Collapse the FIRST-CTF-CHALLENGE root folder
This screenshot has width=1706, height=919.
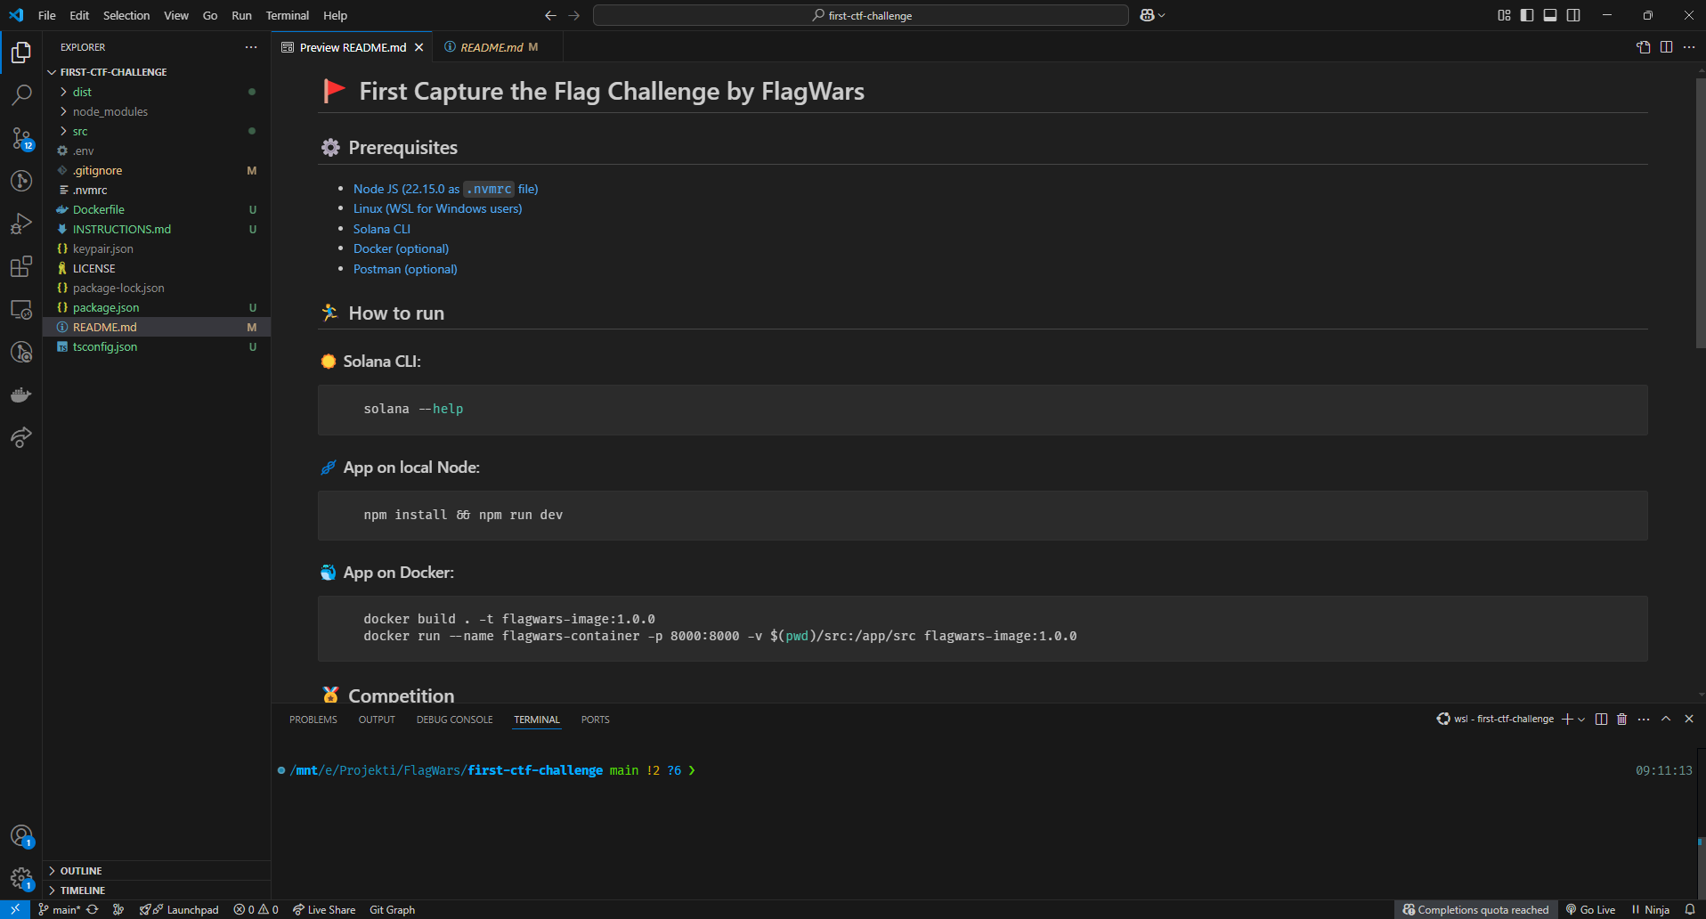coord(157,72)
